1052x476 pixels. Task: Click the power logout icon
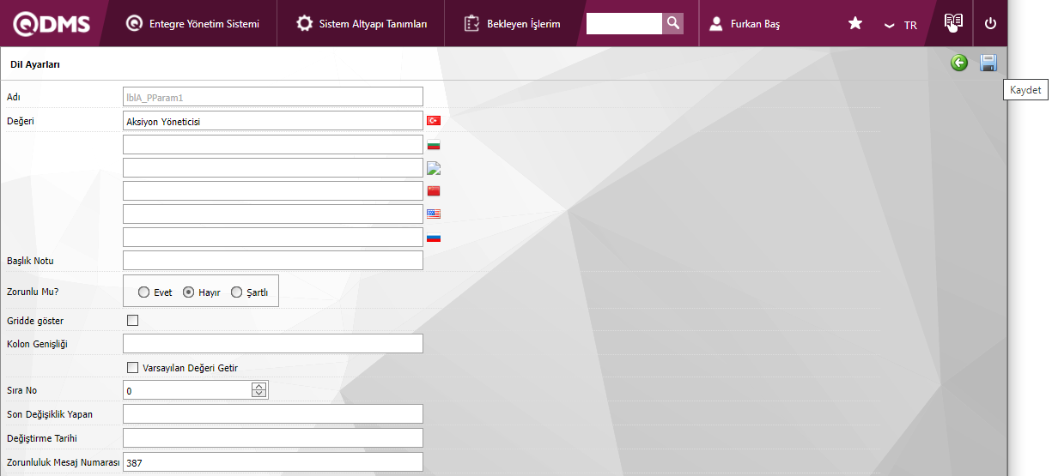point(990,24)
